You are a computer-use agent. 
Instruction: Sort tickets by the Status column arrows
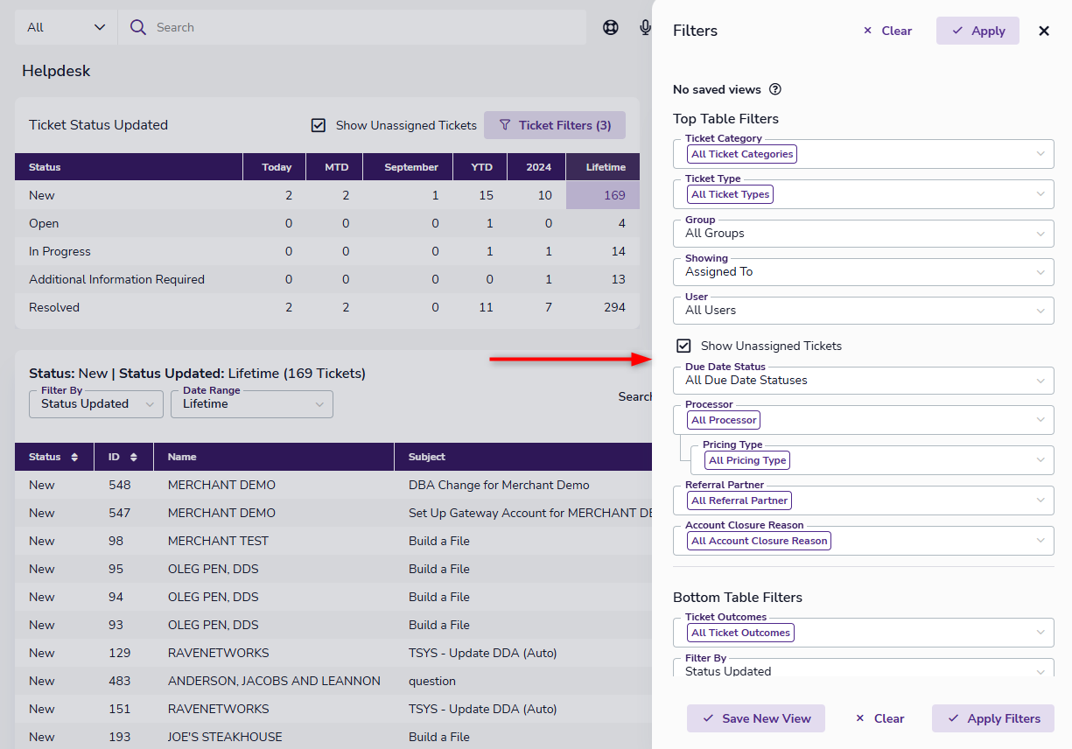point(74,457)
